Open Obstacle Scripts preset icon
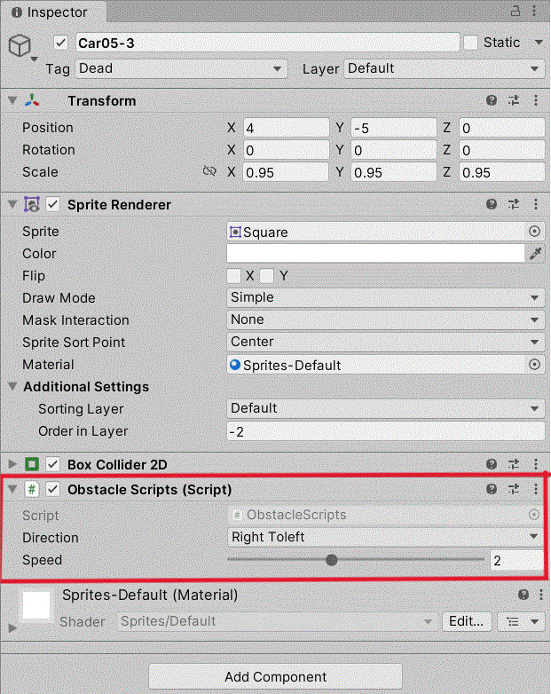 click(x=514, y=489)
